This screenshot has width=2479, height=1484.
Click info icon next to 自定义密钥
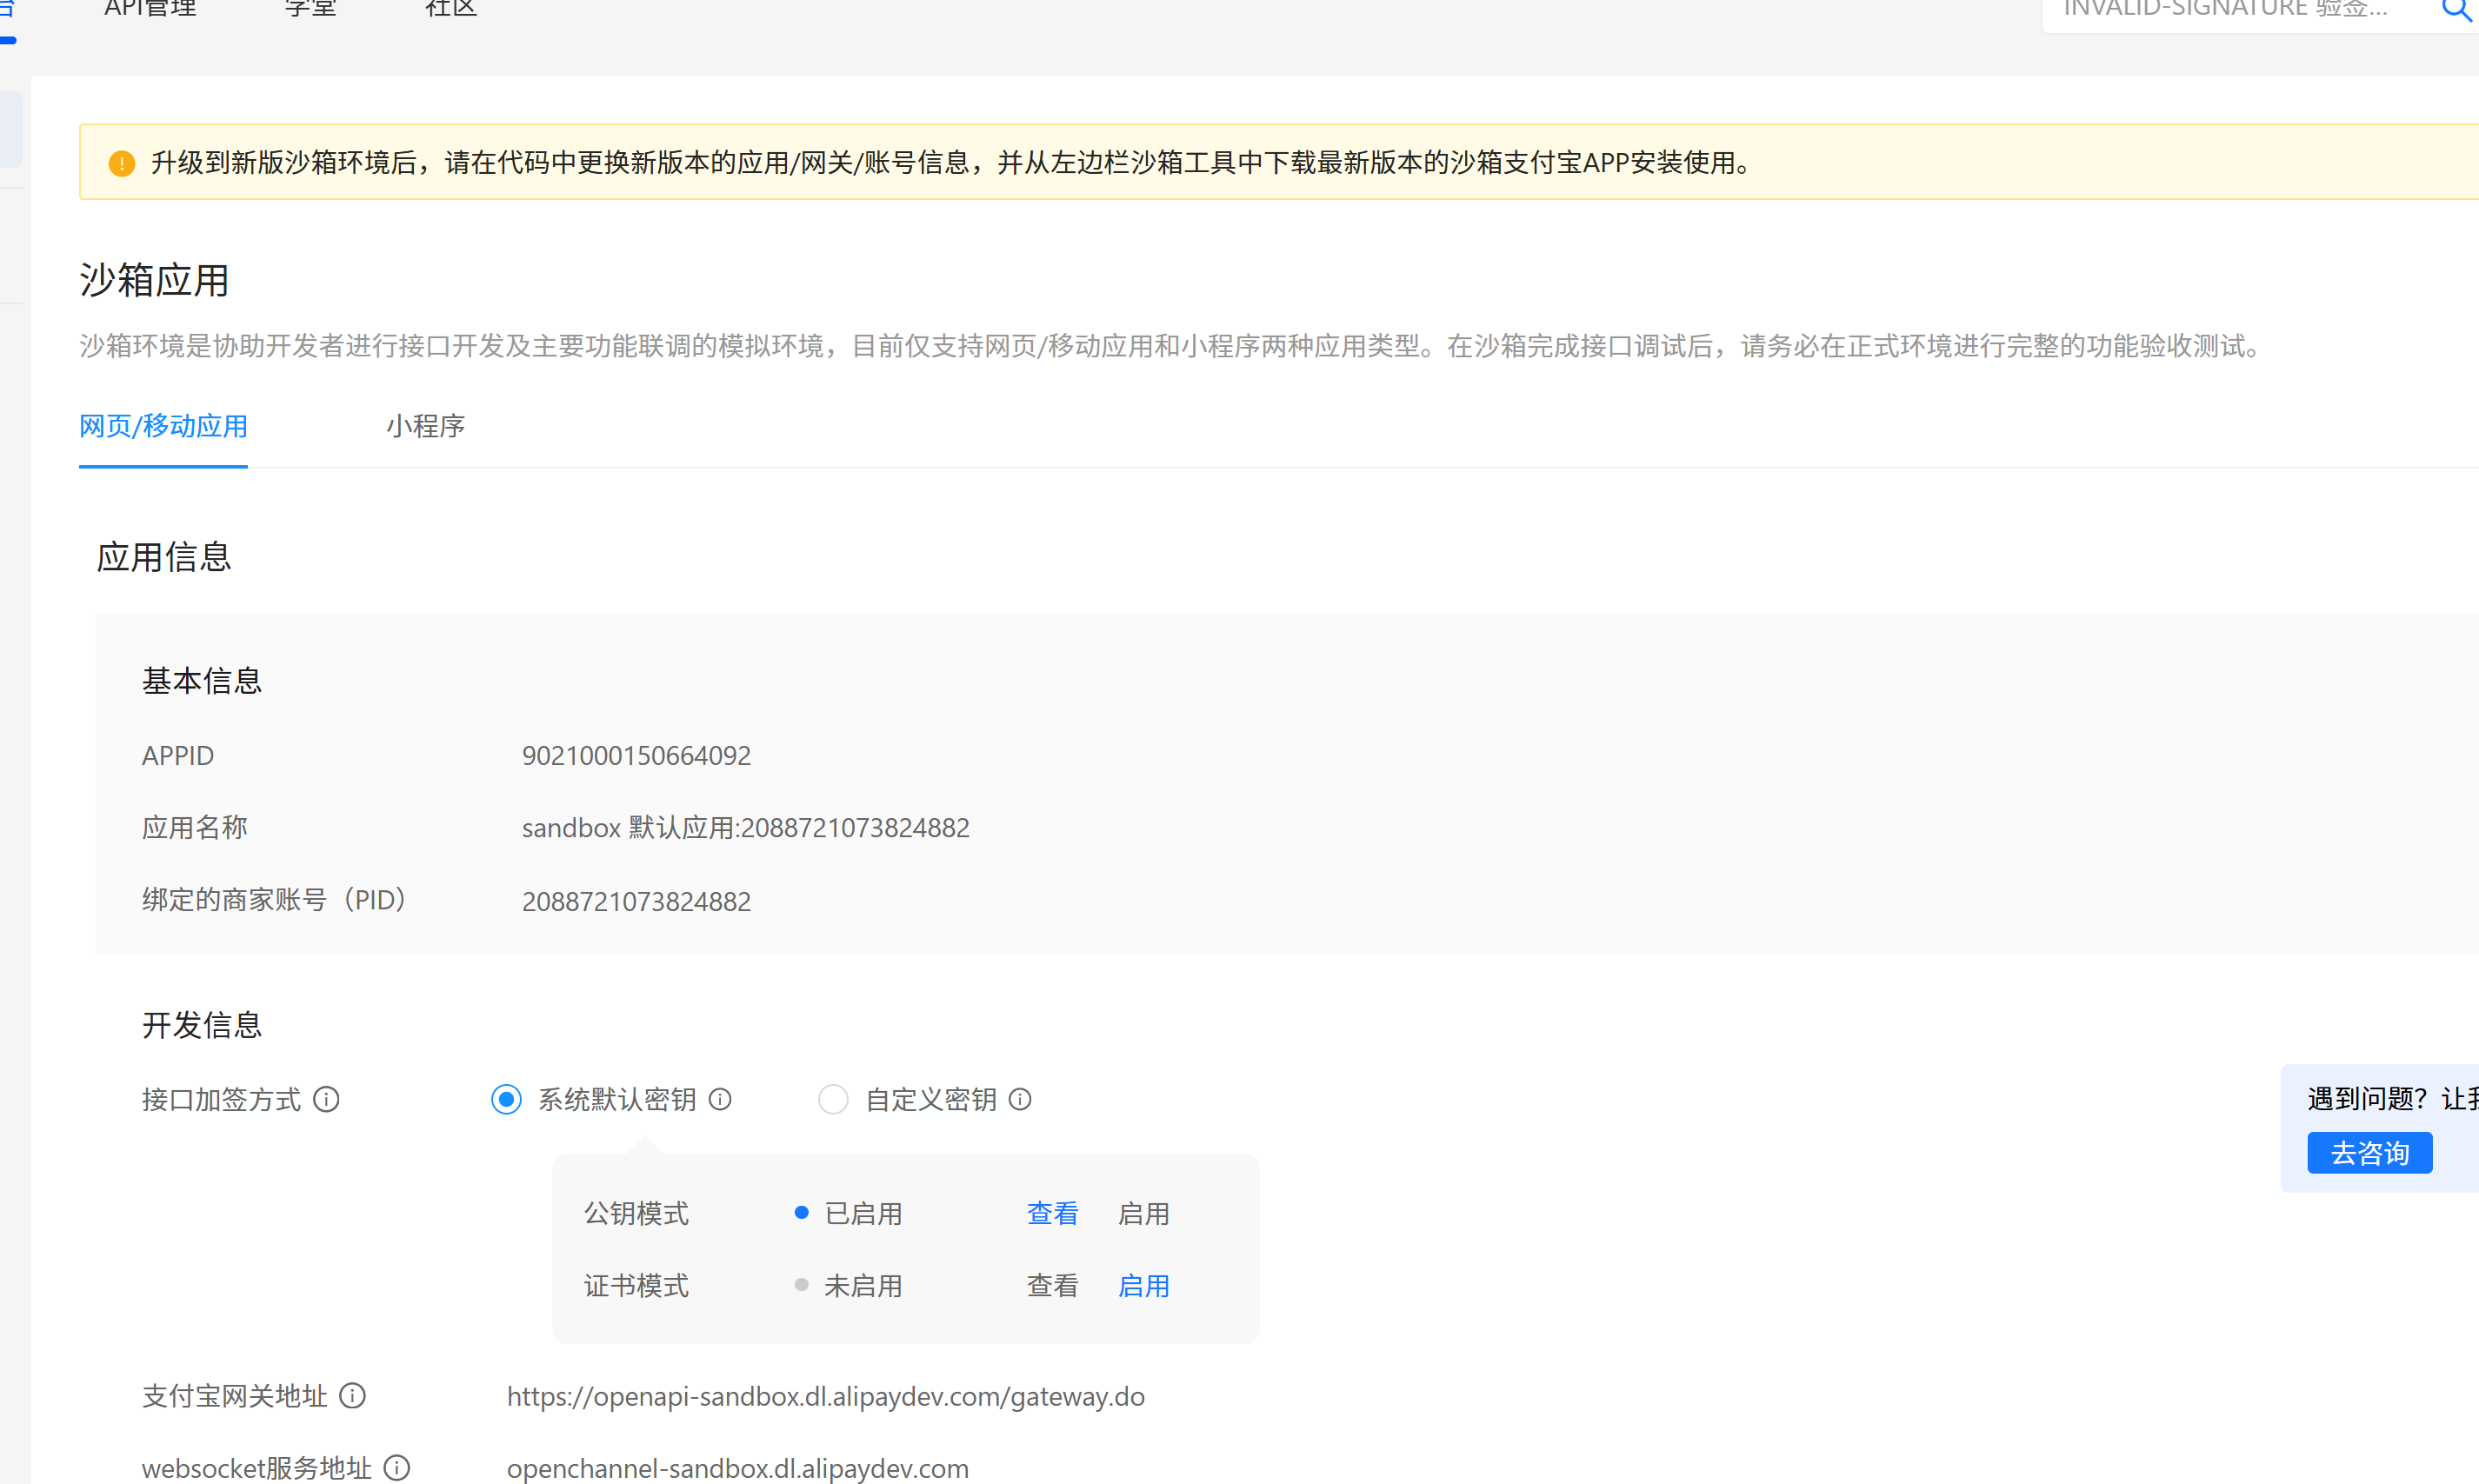(1020, 1099)
